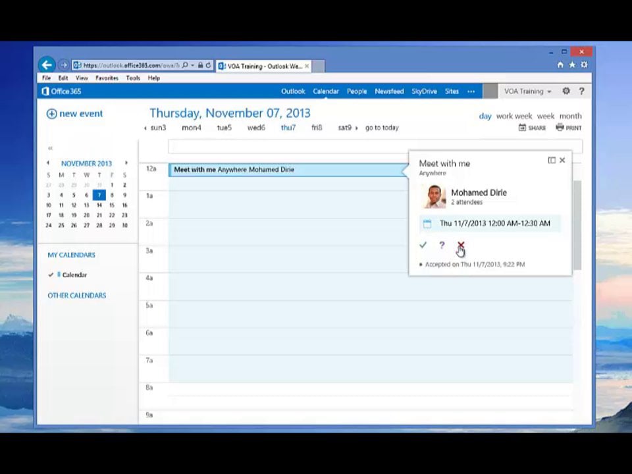632x474 pixels.
Task: Open the Favorites menu
Action: tap(107, 78)
